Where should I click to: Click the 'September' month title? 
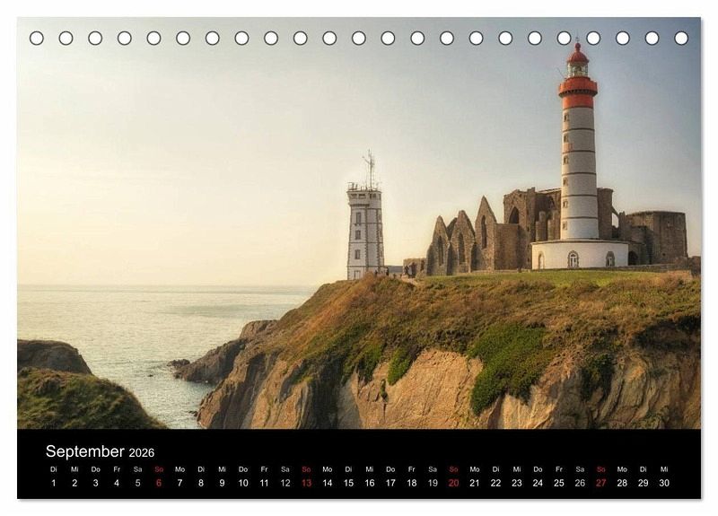point(84,451)
